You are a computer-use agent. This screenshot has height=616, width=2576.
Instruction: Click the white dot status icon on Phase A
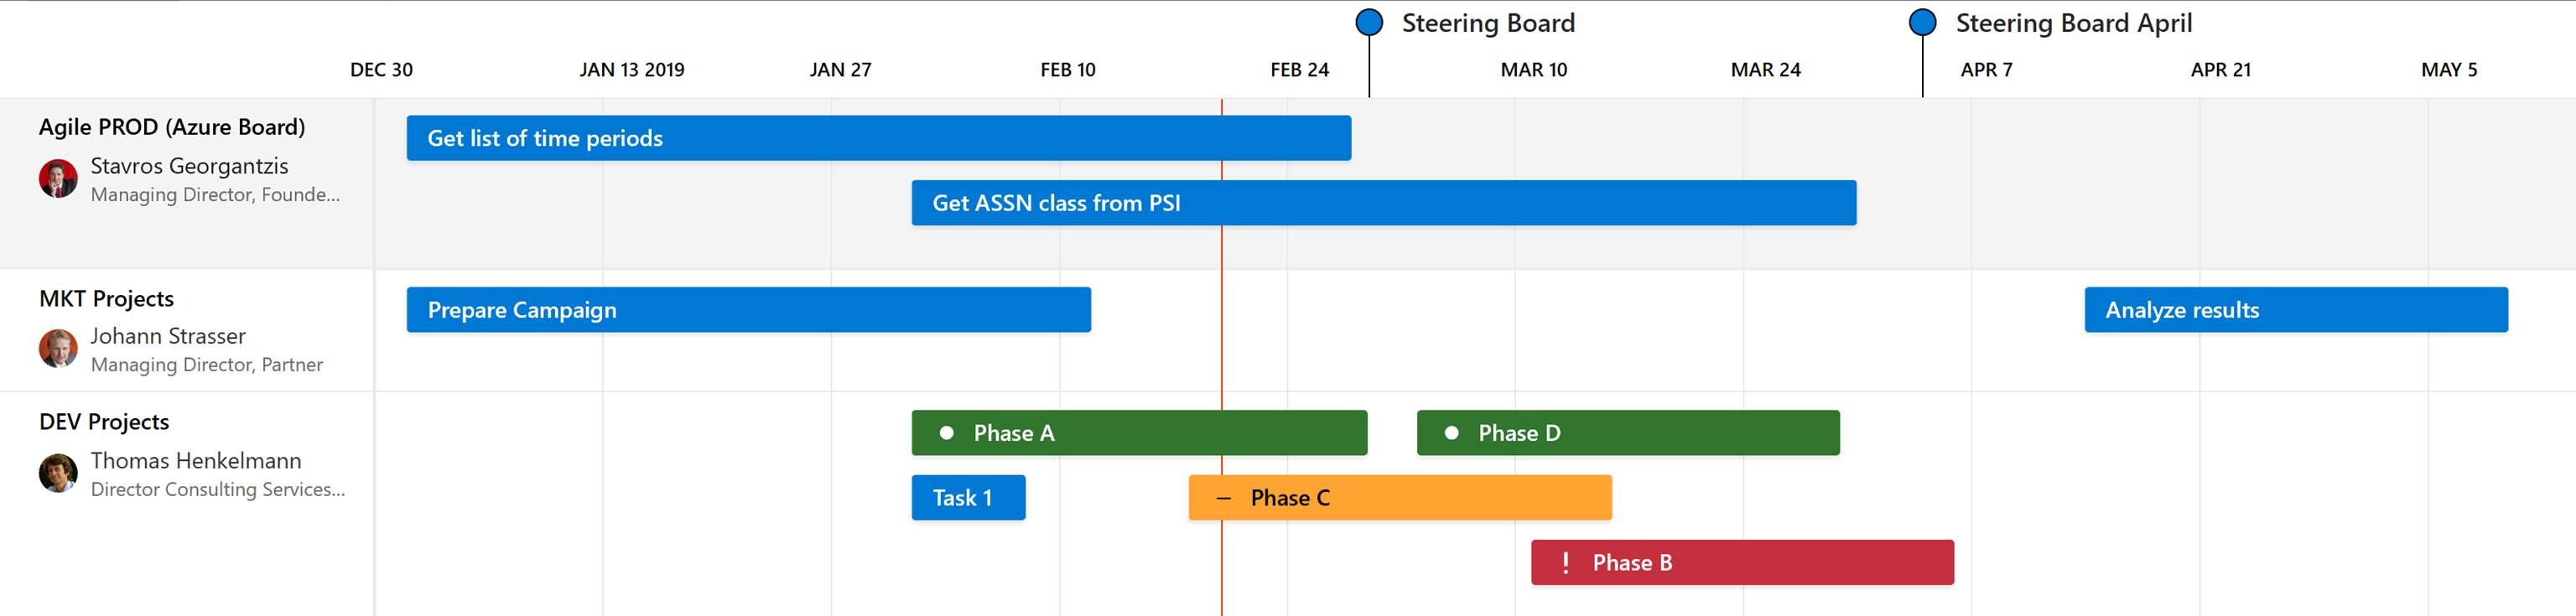pyautogui.click(x=946, y=433)
